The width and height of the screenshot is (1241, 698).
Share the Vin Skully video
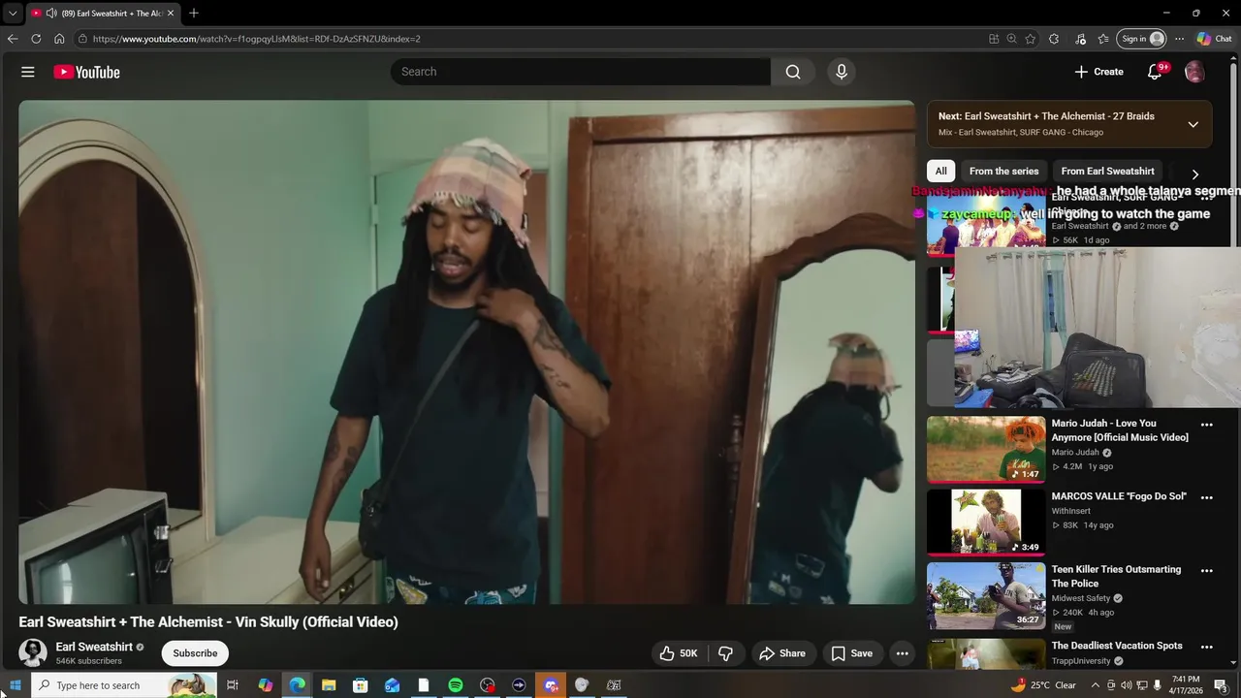[x=782, y=653]
